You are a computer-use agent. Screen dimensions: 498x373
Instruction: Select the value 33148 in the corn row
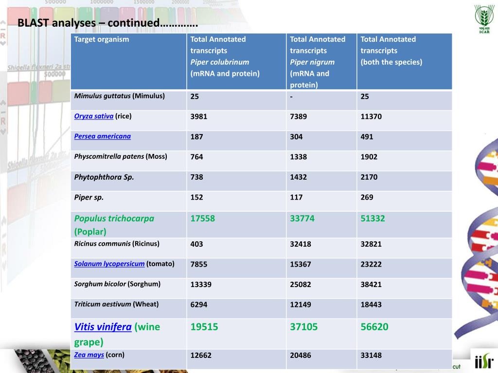pyautogui.click(x=371, y=356)
